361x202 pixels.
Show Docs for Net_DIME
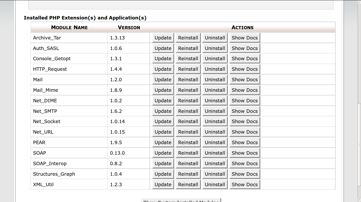245,101
